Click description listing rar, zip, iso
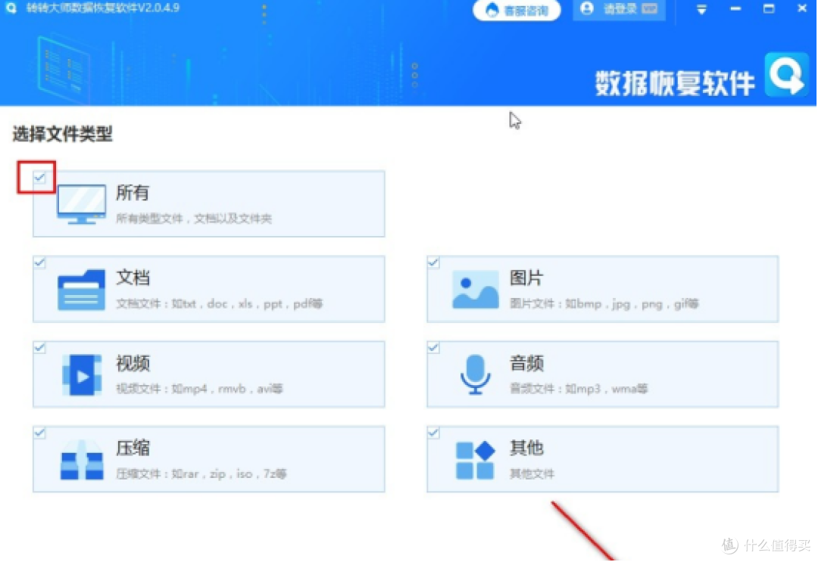This screenshot has height=562, width=818. (201, 474)
